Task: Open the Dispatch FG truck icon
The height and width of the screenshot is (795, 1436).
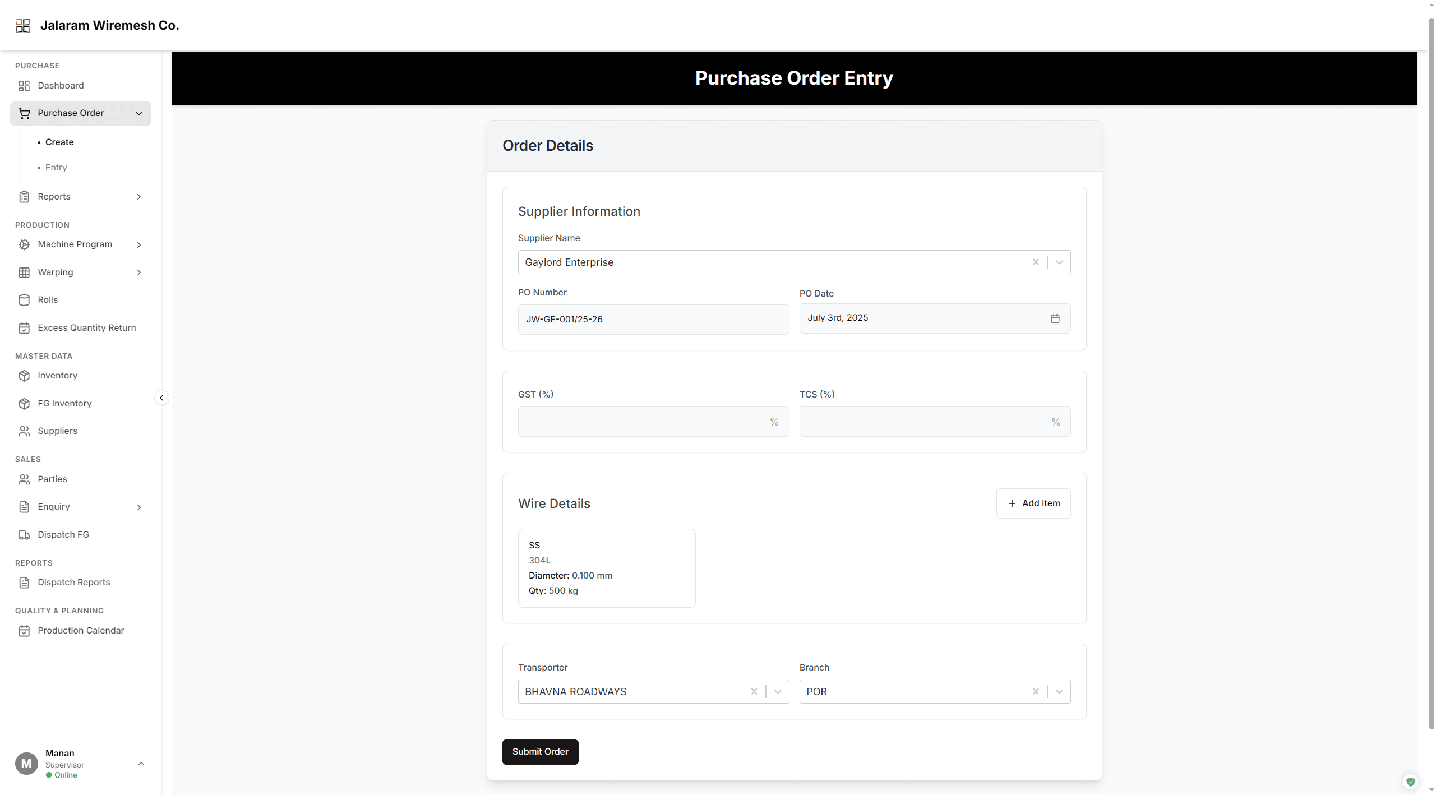Action: tap(25, 534)
